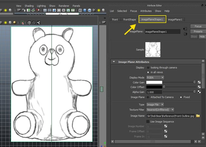This screenshot has width=206, height=147.
Task: Click the smooth shaded blue cube icon
Action: (85, 10)
